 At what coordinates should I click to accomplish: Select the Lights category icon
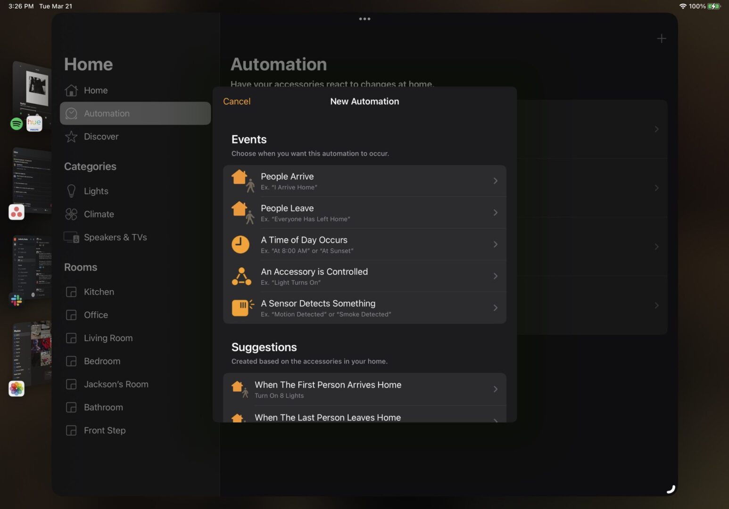pos(71,191)
